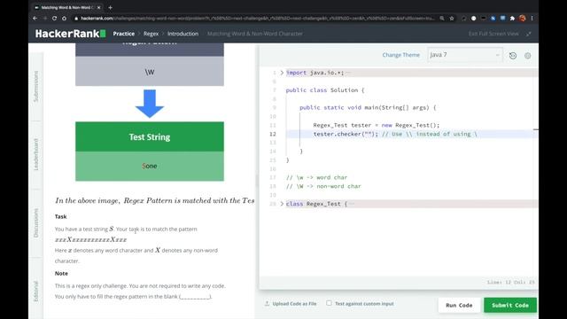Click the lock icon in the address bar
This screenshot has width=567, height=319.
(x=76, y=18)
